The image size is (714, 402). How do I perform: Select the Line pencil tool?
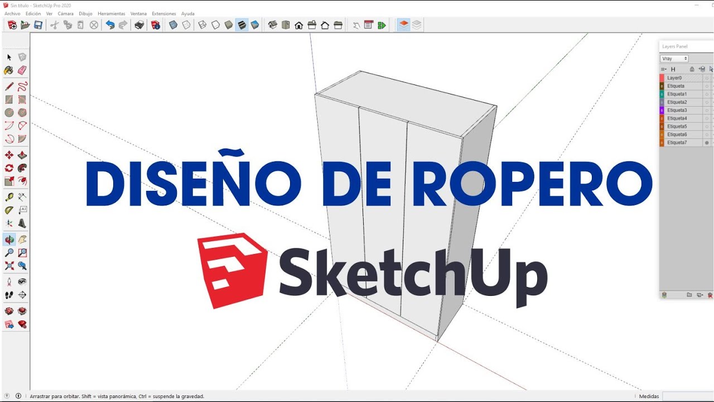[9, 87]
